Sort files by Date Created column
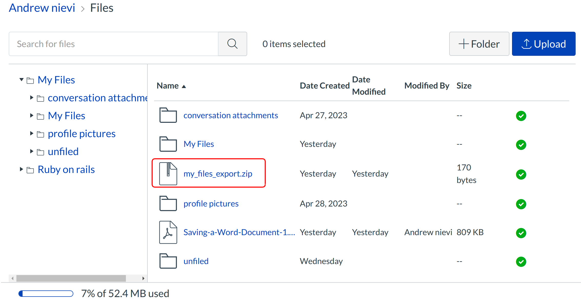This screenshot has width=581, height=305. pyautogui.click(x=324, y=86)
